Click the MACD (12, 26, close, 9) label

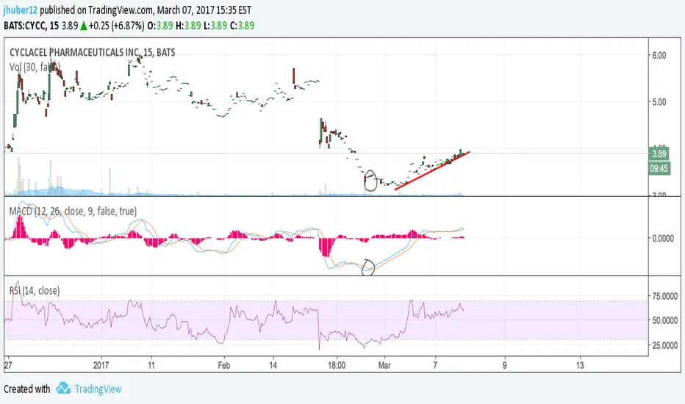pyautogui.click(x=73, y=212)
